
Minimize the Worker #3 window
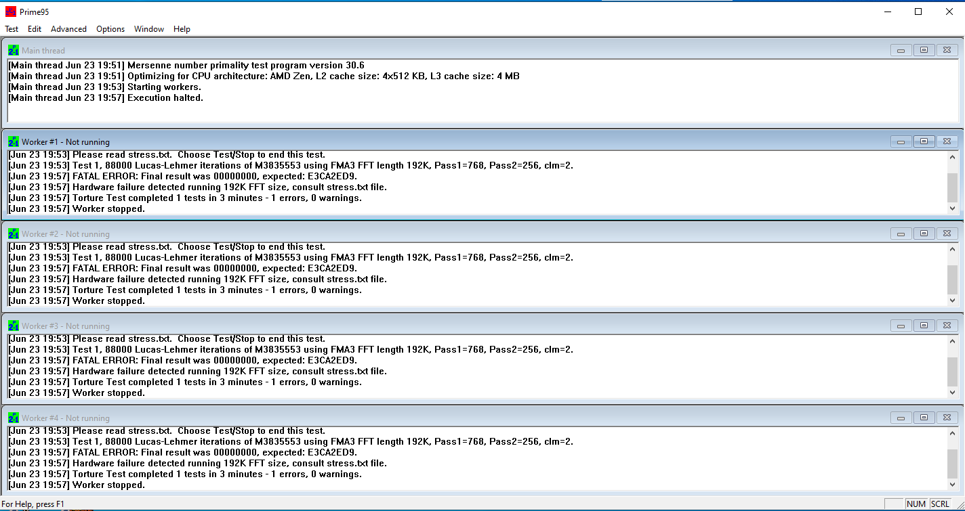[901, 326]
